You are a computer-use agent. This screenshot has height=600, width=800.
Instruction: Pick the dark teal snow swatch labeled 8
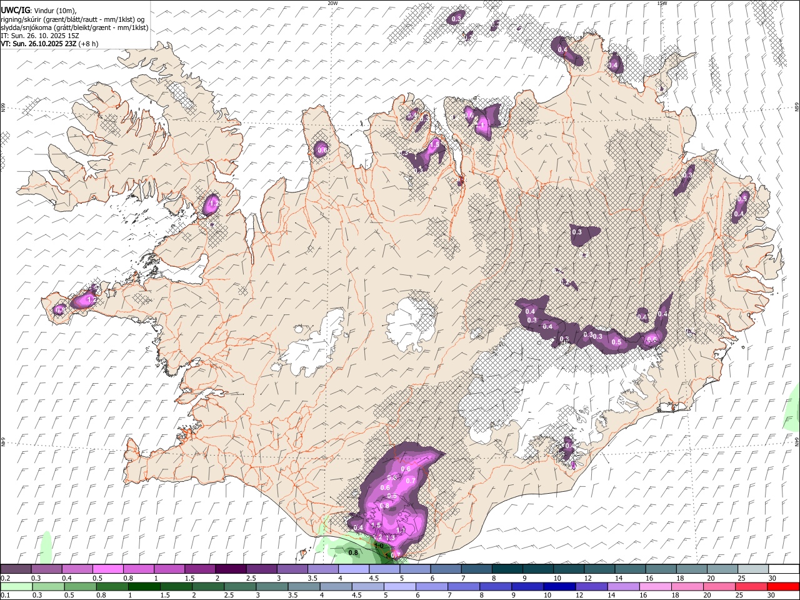pos(507,569)
